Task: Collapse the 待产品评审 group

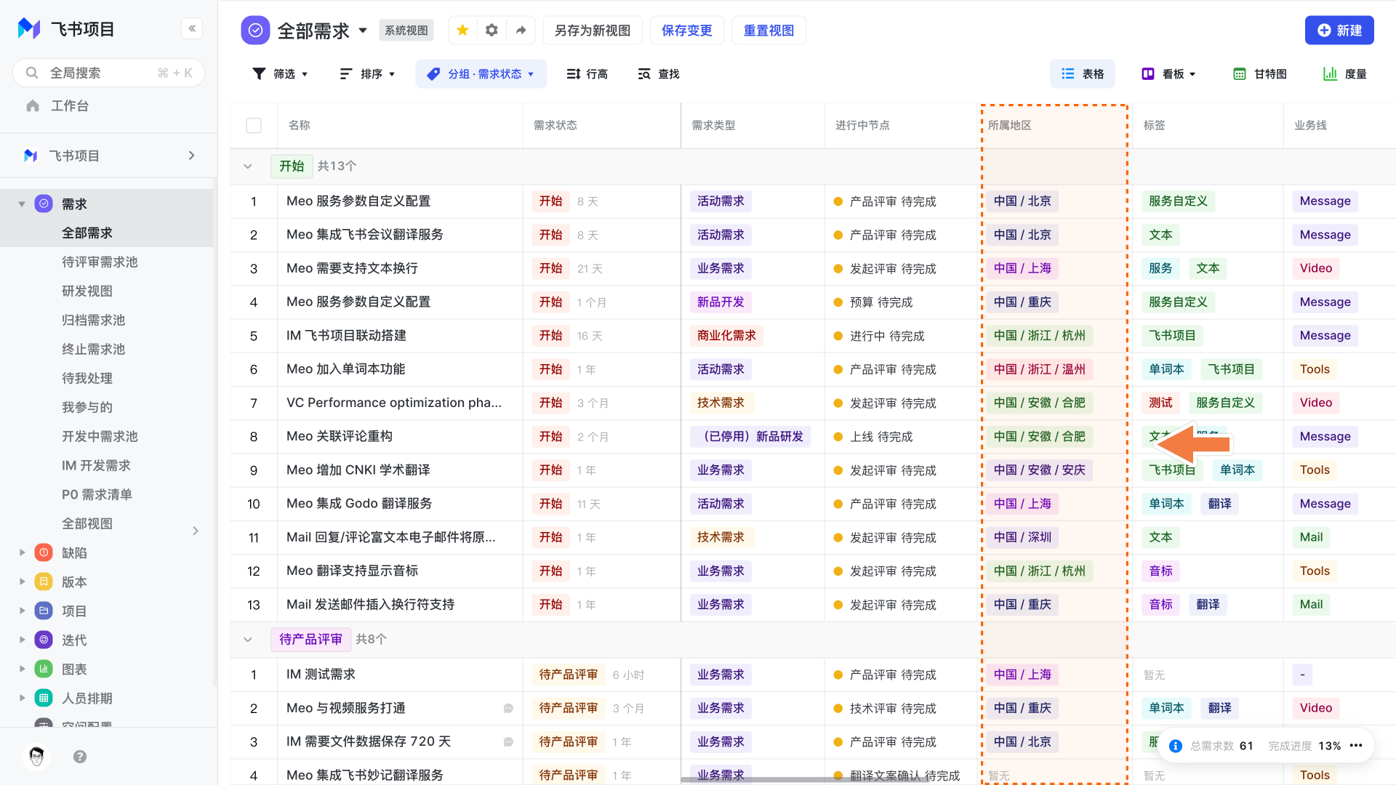Action: pyautogui.click(x=248, y=640)
